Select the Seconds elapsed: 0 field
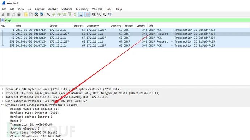 25,128
